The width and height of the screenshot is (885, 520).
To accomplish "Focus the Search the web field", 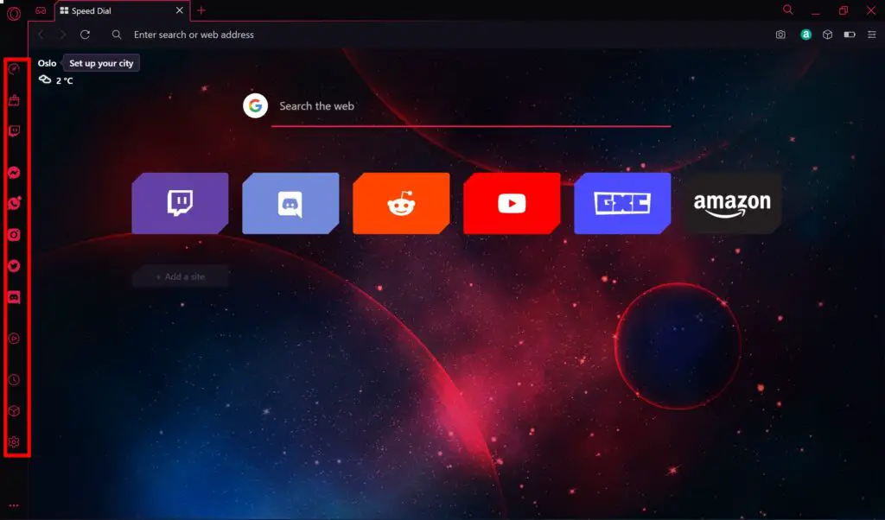I will click(471, 106).
